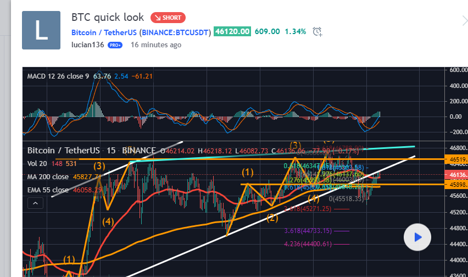Visit the lucian136 author profile

point(88,45)
